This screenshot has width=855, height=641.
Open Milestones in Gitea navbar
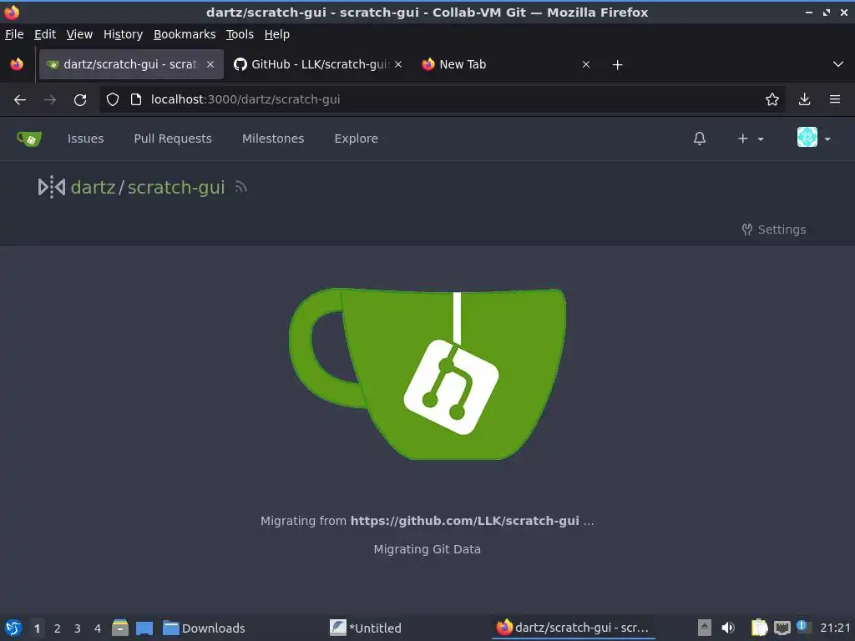click(273, 139)
